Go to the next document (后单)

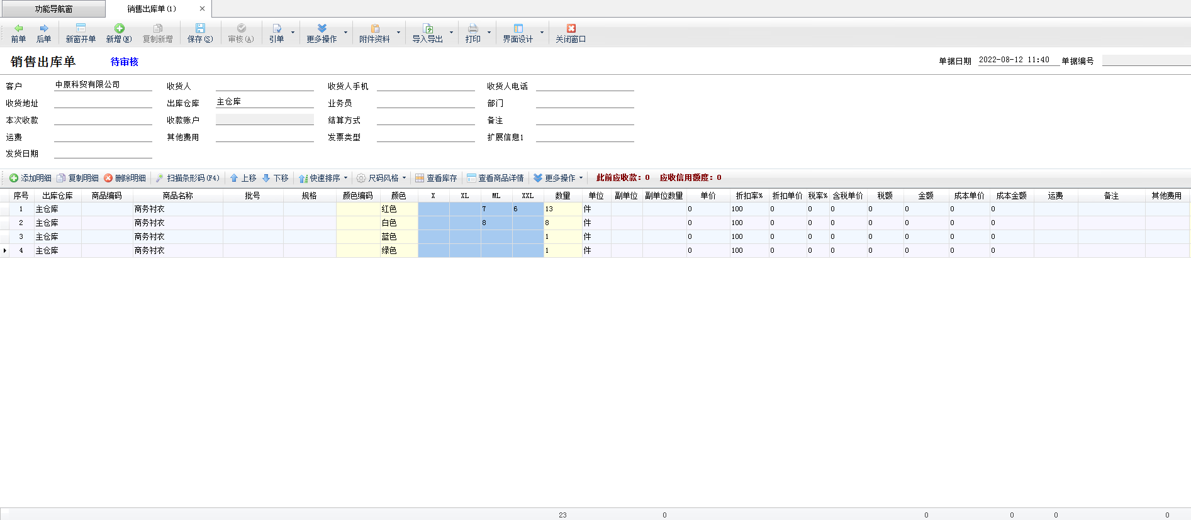coord(43,29)
